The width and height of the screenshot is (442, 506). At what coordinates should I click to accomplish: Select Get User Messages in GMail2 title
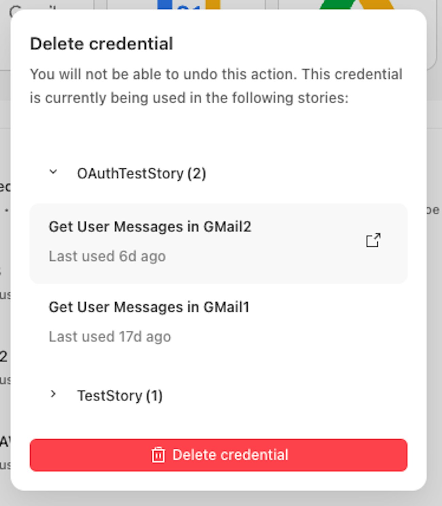coord(150,227)
